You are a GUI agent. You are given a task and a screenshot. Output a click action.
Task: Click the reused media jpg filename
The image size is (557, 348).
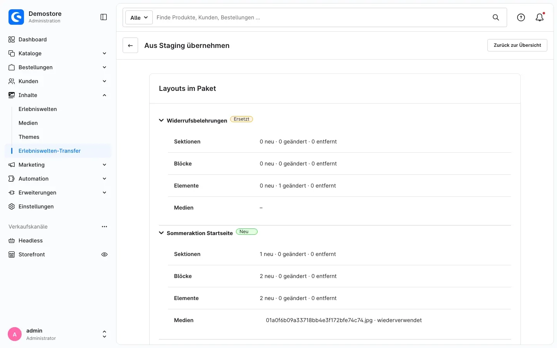pos(319,320)
